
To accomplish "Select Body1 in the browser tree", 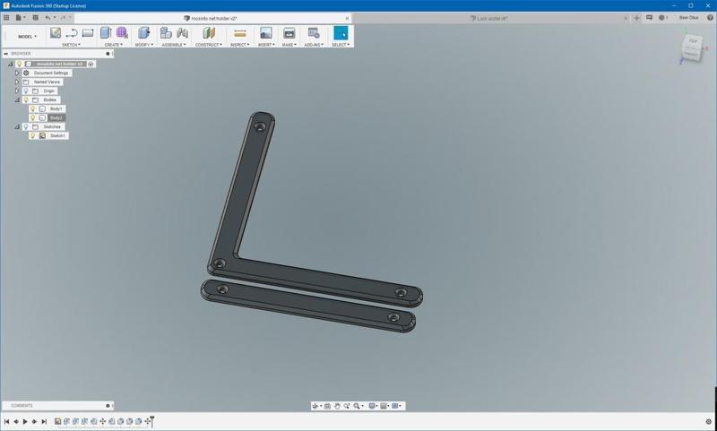I will point(56,108).
